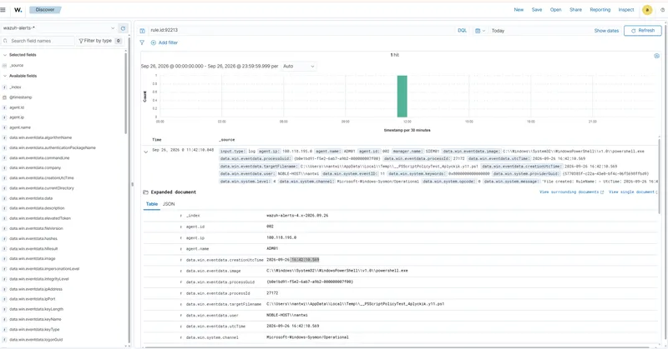Click the Microsoft-Windows-Sysmon/Operational value in table
Screen dimensions: 668x349
(307, 337)
